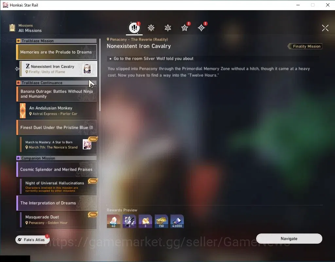Click the Missions clipboard icon
Screen dimensions: 335x262
click(x=12, y=28)
